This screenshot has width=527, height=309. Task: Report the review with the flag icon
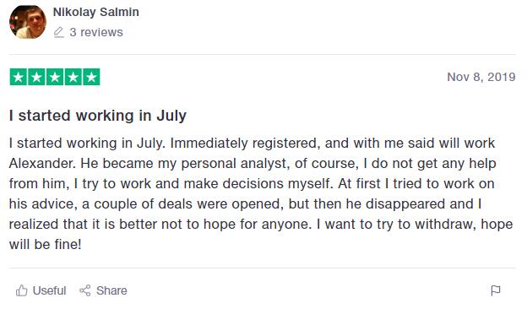(x=496, y=290)
